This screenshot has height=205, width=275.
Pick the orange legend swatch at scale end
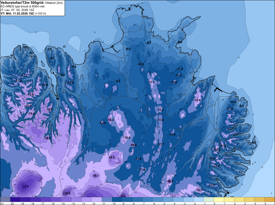click(x=270, y=200)
